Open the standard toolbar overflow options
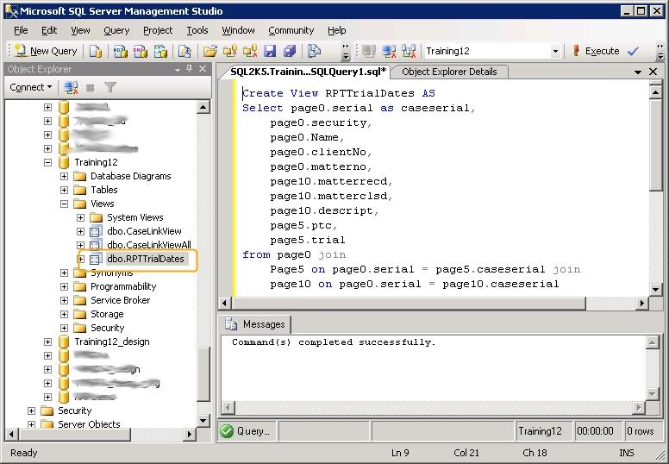This screenshot has width=669, height=464. [346, 52]
